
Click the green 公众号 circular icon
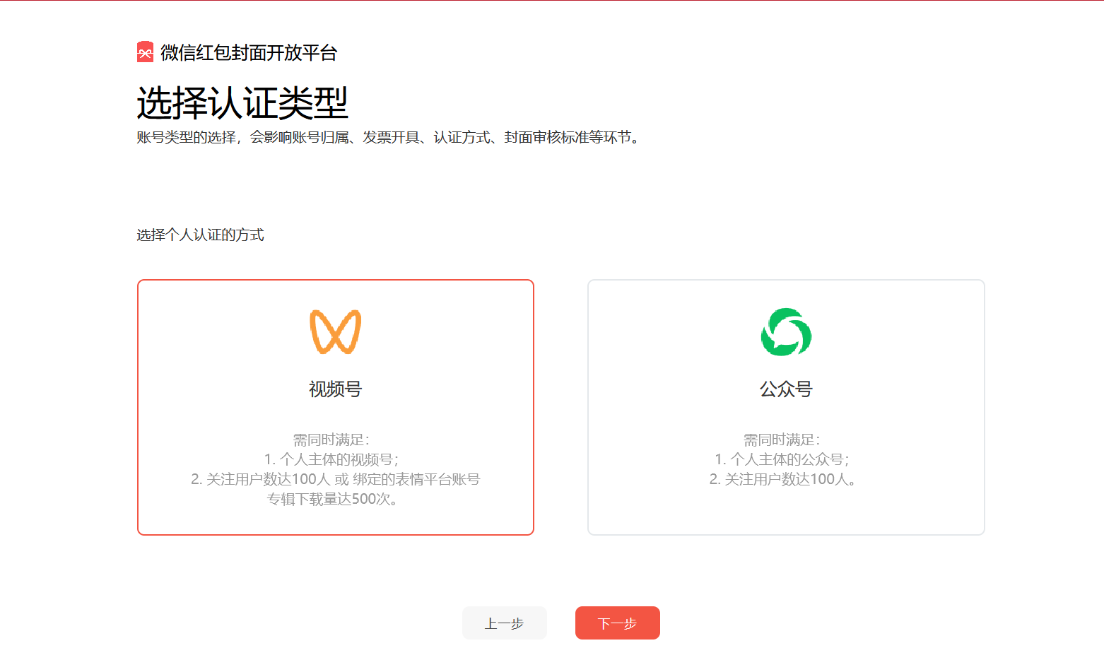[786, 332]
